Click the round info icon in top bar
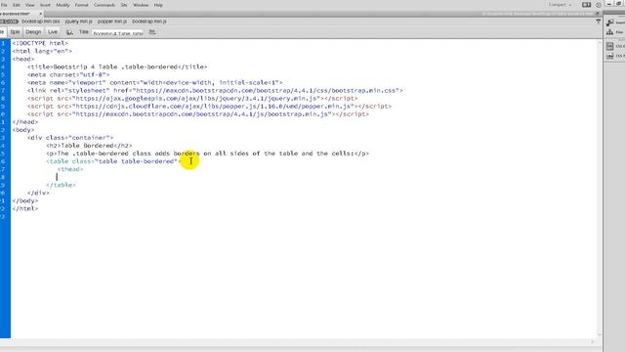The image size is (625, 352). point(599,5)
